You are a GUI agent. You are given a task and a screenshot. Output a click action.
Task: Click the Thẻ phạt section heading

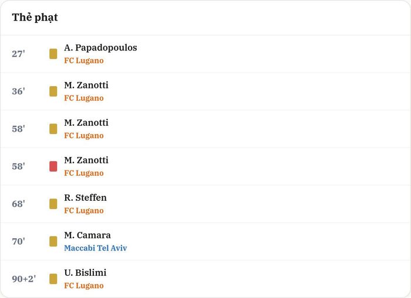click(35, 18)
